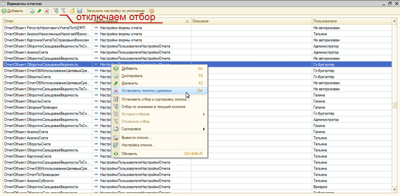Click the copy record icon in toolbar
Image resolution: width=400 pixels, height=196 pixels.
click(x=32, y=11)
